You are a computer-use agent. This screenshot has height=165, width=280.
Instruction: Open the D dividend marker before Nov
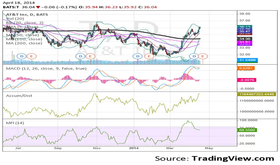pyautogui.click(x=80, y=56)
